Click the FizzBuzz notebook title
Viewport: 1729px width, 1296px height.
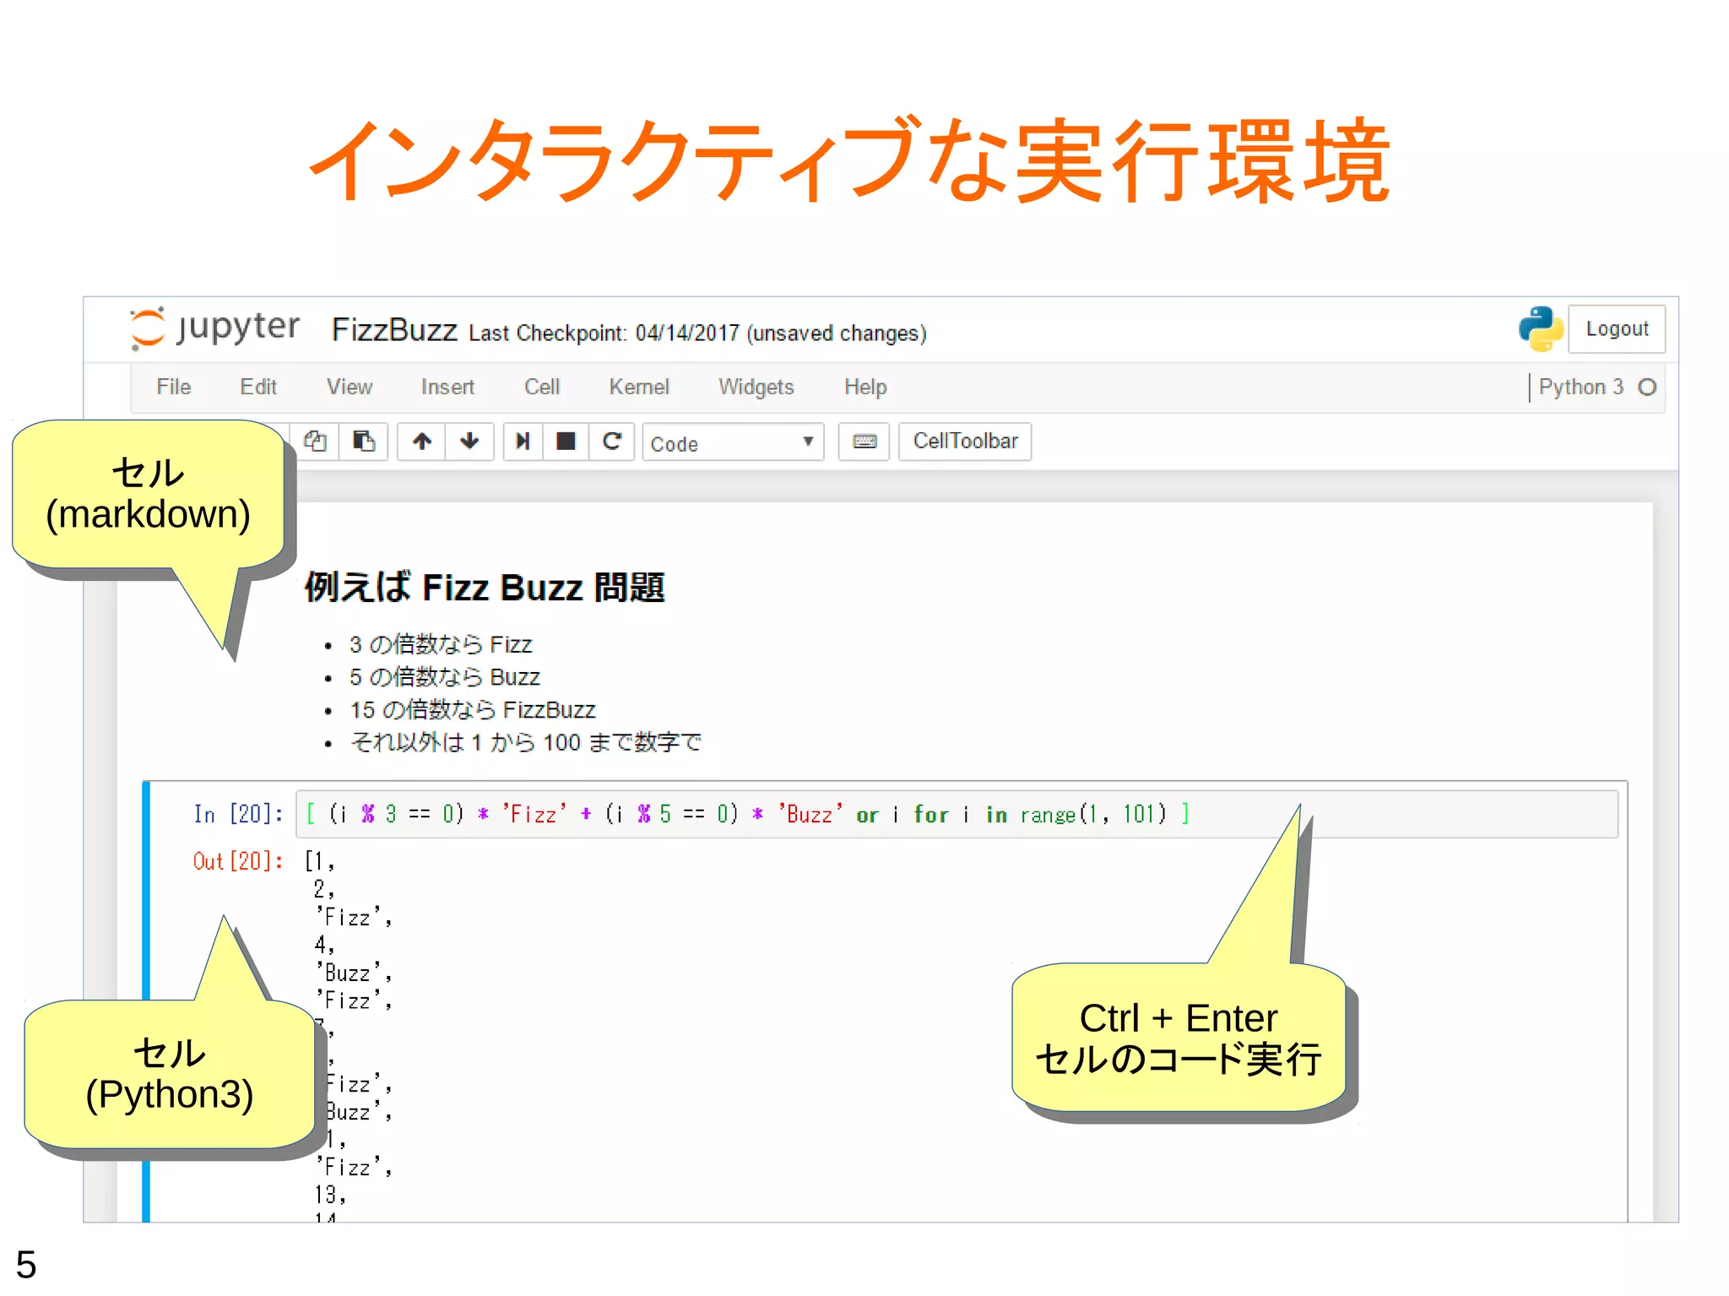tap(394, 330)
